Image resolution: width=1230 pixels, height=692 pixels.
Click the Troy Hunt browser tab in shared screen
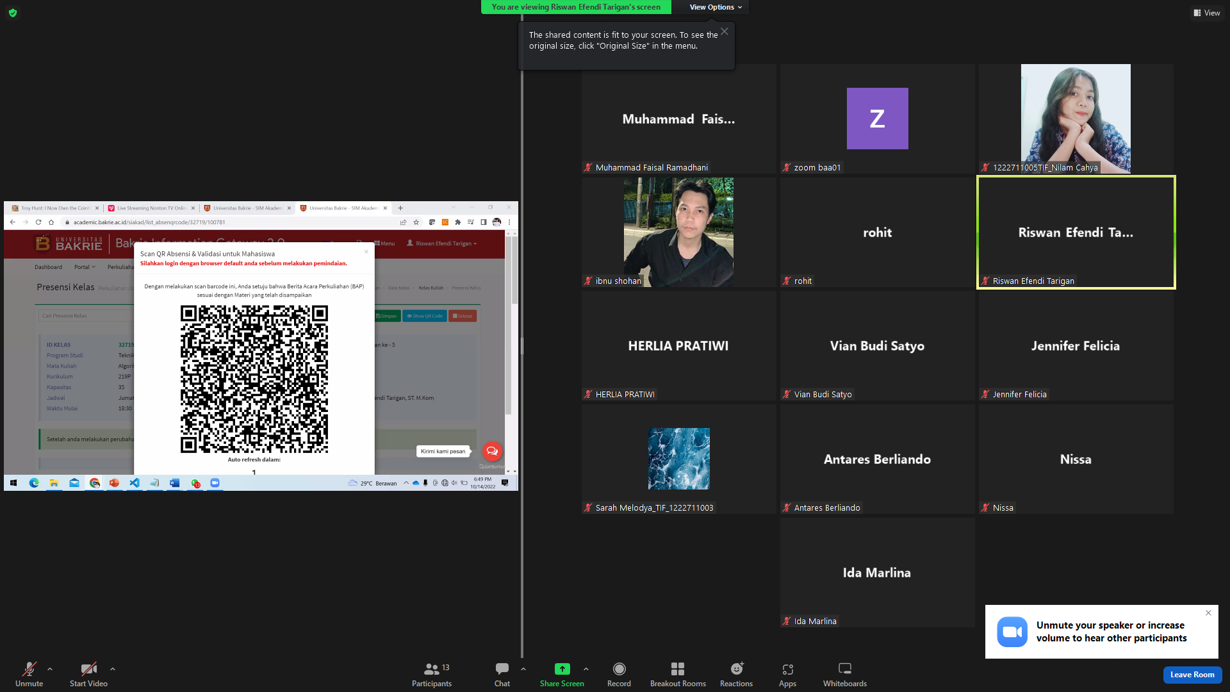54,208
